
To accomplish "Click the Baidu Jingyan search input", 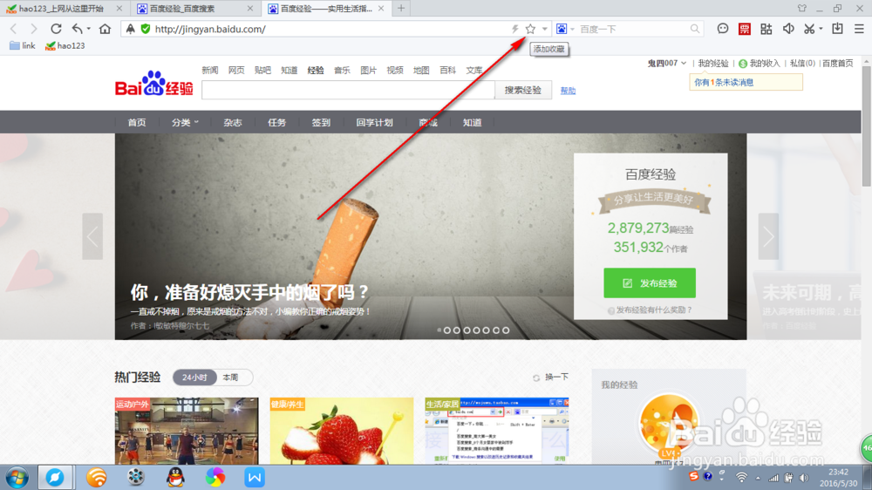I will [x=348, y=90].
